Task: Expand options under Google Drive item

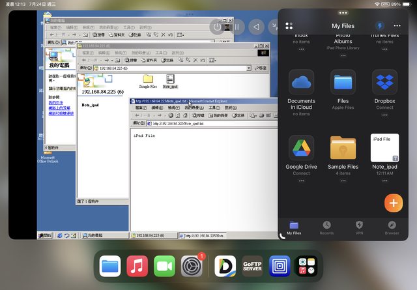Action: pos(301,181)
